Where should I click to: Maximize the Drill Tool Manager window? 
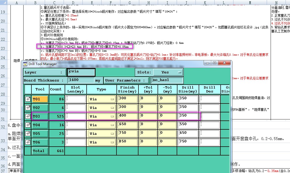pos(215,63)
